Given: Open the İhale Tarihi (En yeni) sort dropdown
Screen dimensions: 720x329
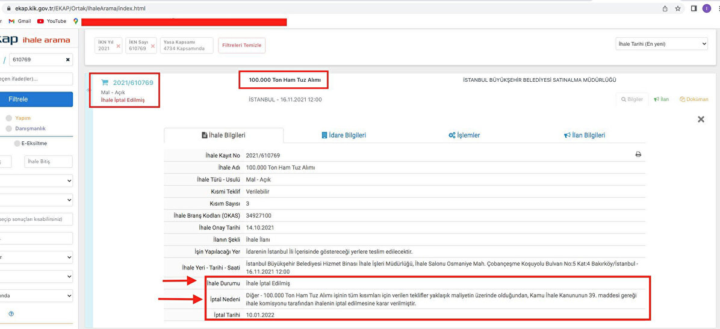Looking at the screenshot, I should (661, 44).
